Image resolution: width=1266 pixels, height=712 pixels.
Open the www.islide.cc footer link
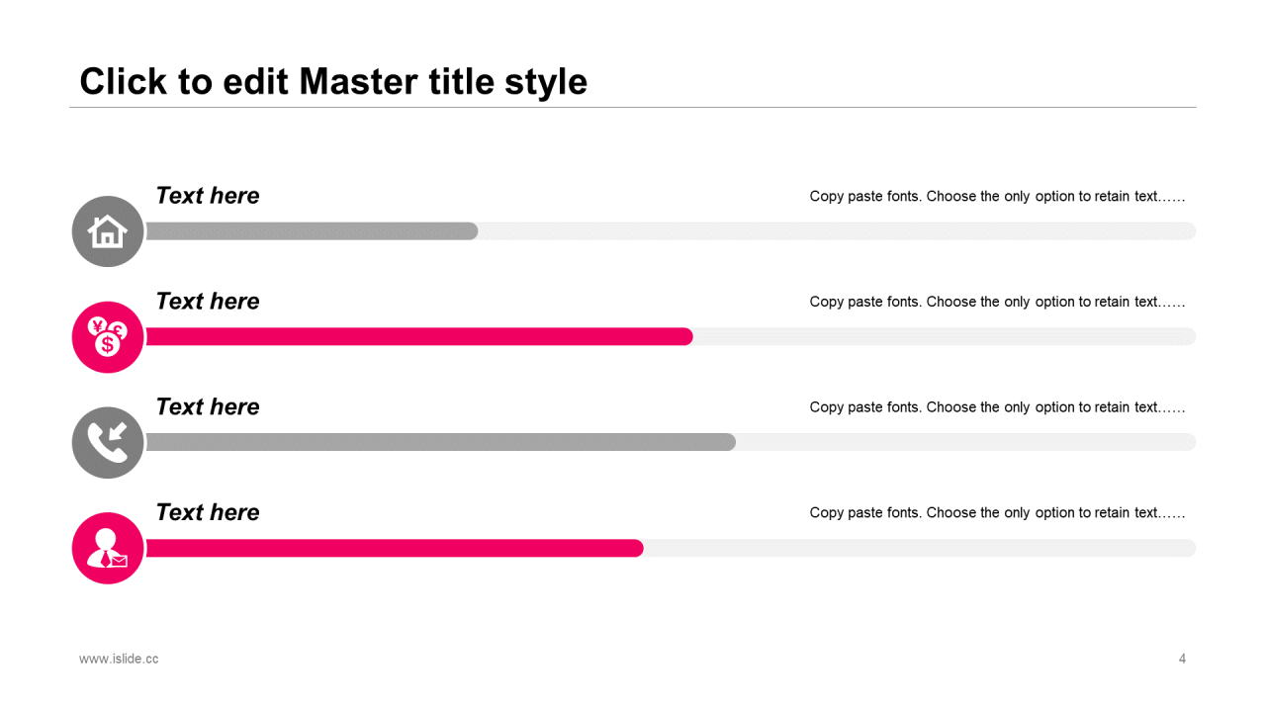click(x=119, y=659)
